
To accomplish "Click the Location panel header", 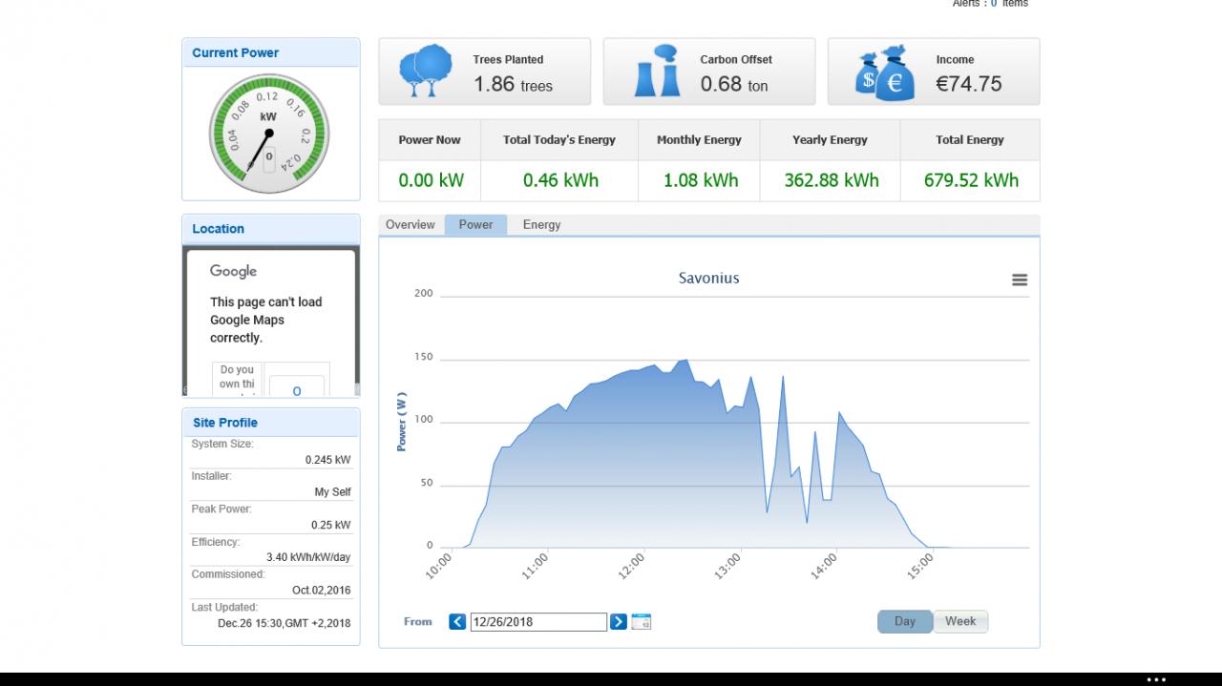I will coord(271,229).
